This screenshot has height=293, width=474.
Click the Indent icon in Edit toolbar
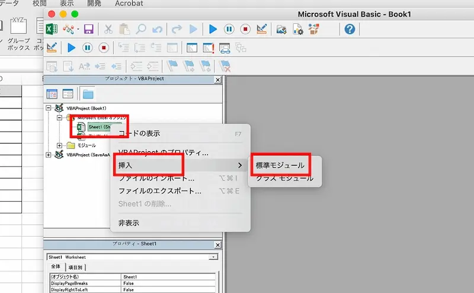click(100, 66)
